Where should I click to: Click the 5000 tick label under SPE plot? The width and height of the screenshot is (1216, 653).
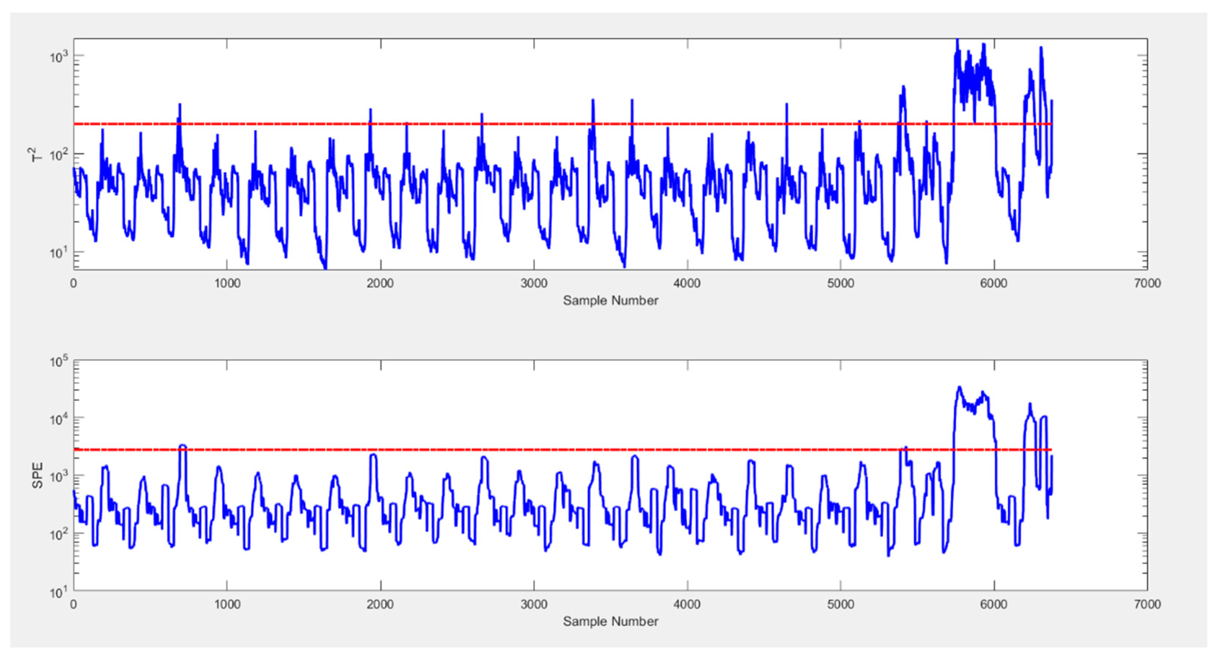pyautogui.click(x=841, y=604)
